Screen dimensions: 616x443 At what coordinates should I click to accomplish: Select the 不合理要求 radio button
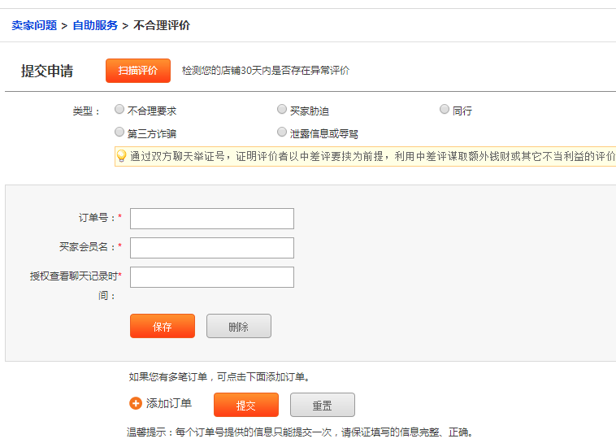click(x=119, y=109)
